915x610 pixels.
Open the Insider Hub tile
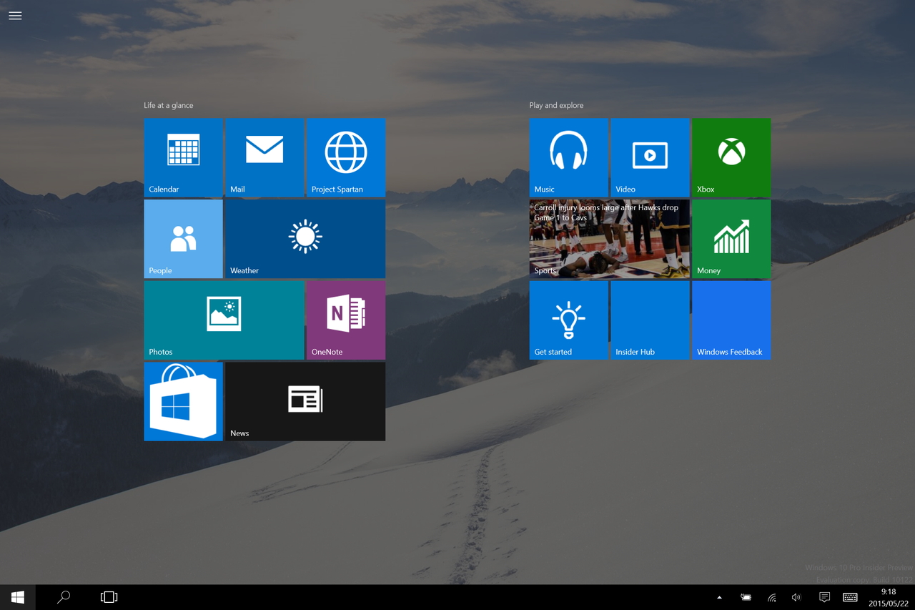(x=650, y=320)
